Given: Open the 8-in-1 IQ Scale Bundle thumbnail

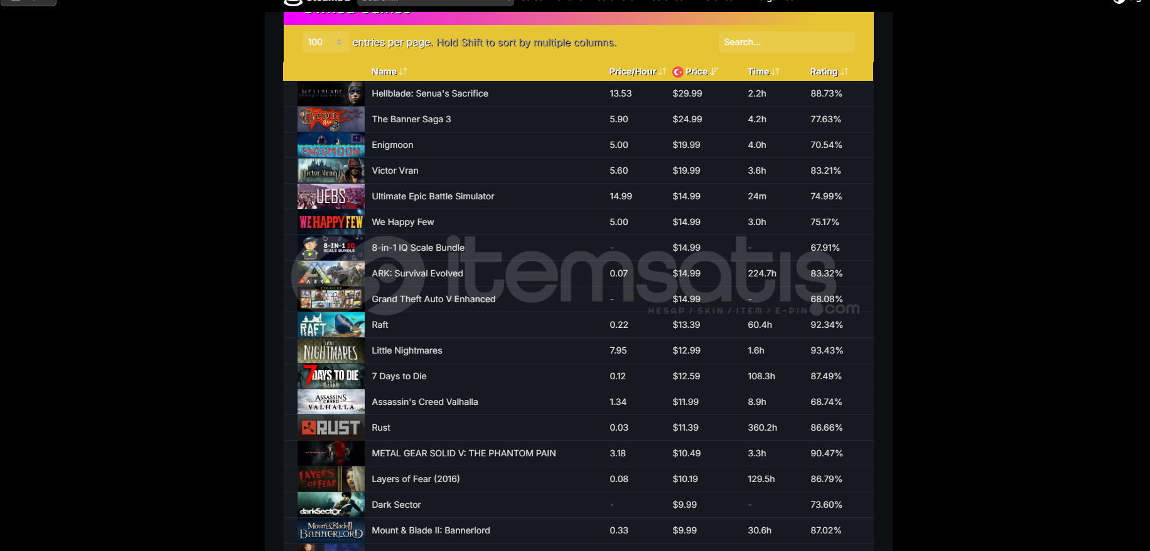Looking at the screenshot, I should 331,248.
